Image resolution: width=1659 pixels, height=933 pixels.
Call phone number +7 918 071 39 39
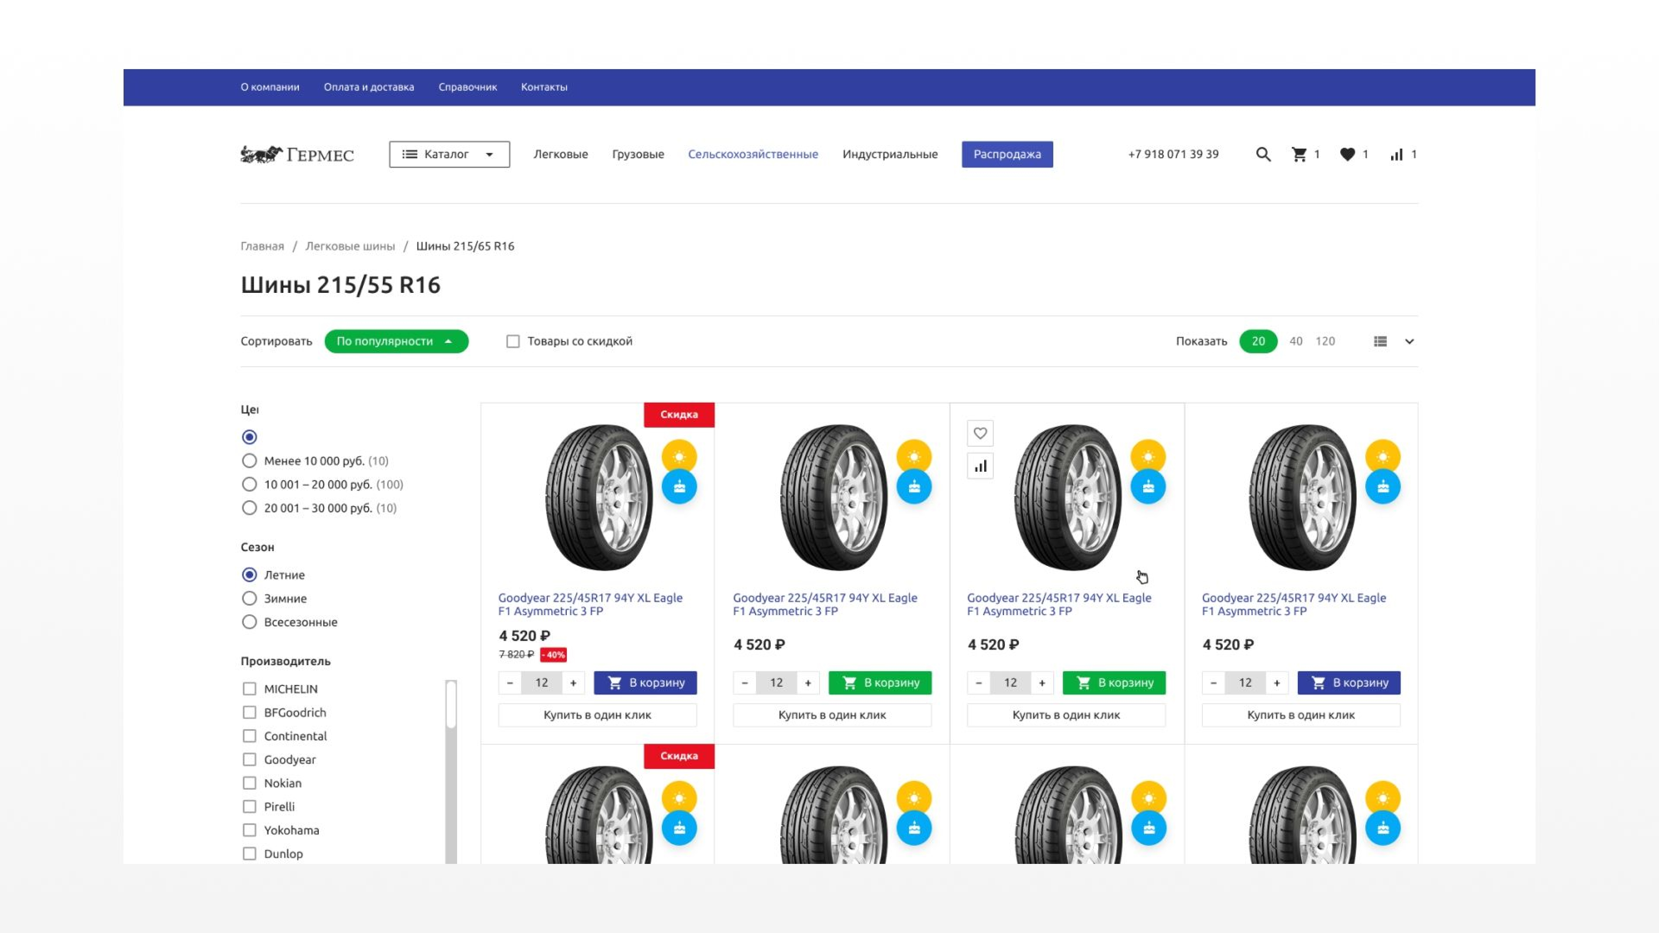coord(1173,155)
